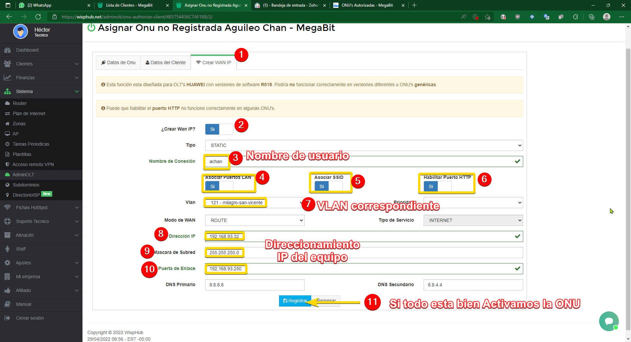Switch to Datos de Onu tab
631x342 pixels.
118,62
